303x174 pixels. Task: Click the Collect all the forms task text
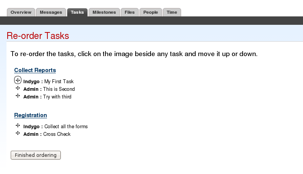[x=66, y=127]
